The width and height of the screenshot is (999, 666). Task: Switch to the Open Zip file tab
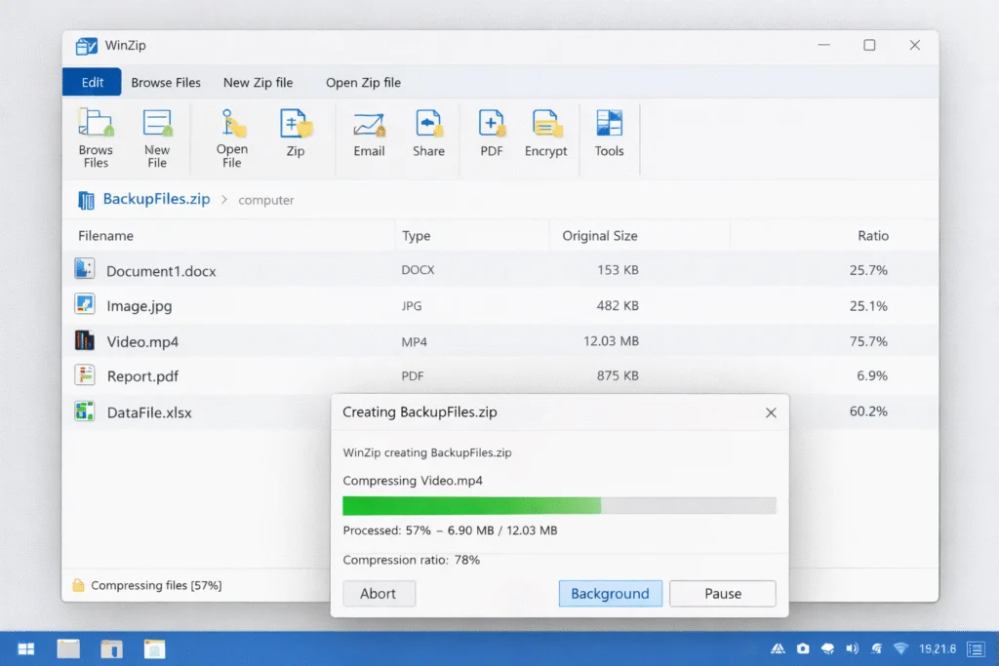tap(363, 82)
